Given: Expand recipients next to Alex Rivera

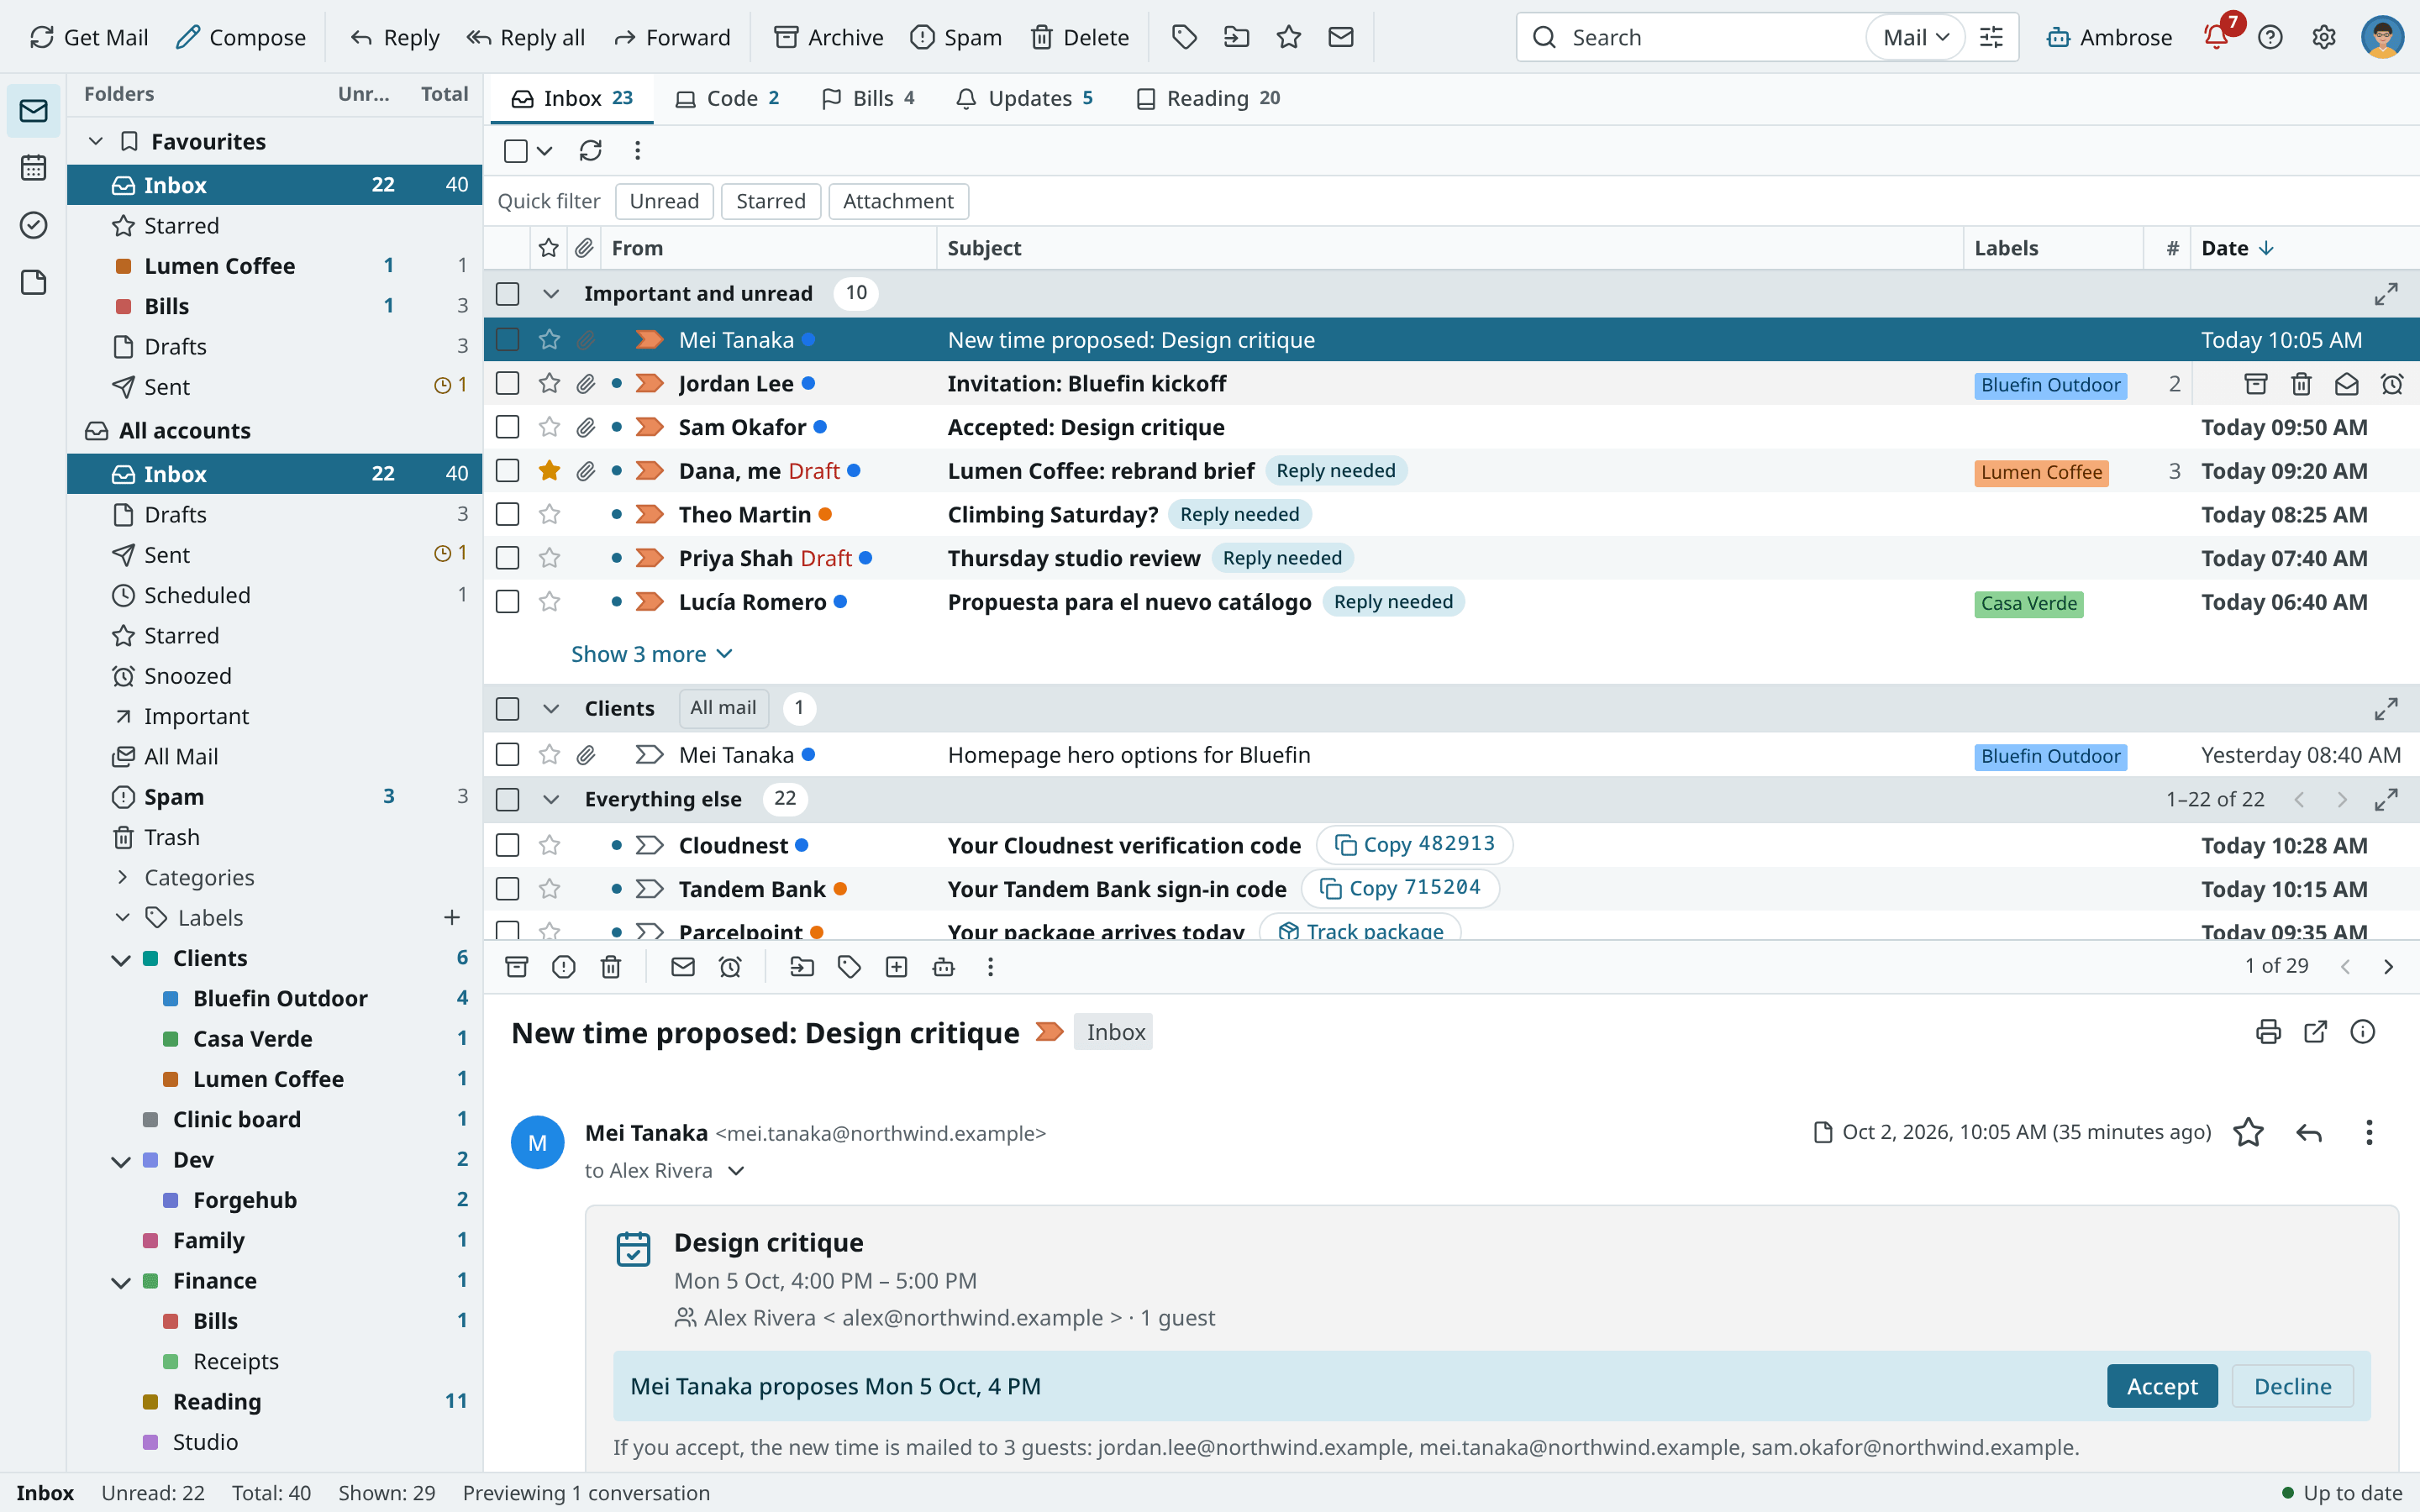Looking at the screenshot, I should click(736, 1171).
